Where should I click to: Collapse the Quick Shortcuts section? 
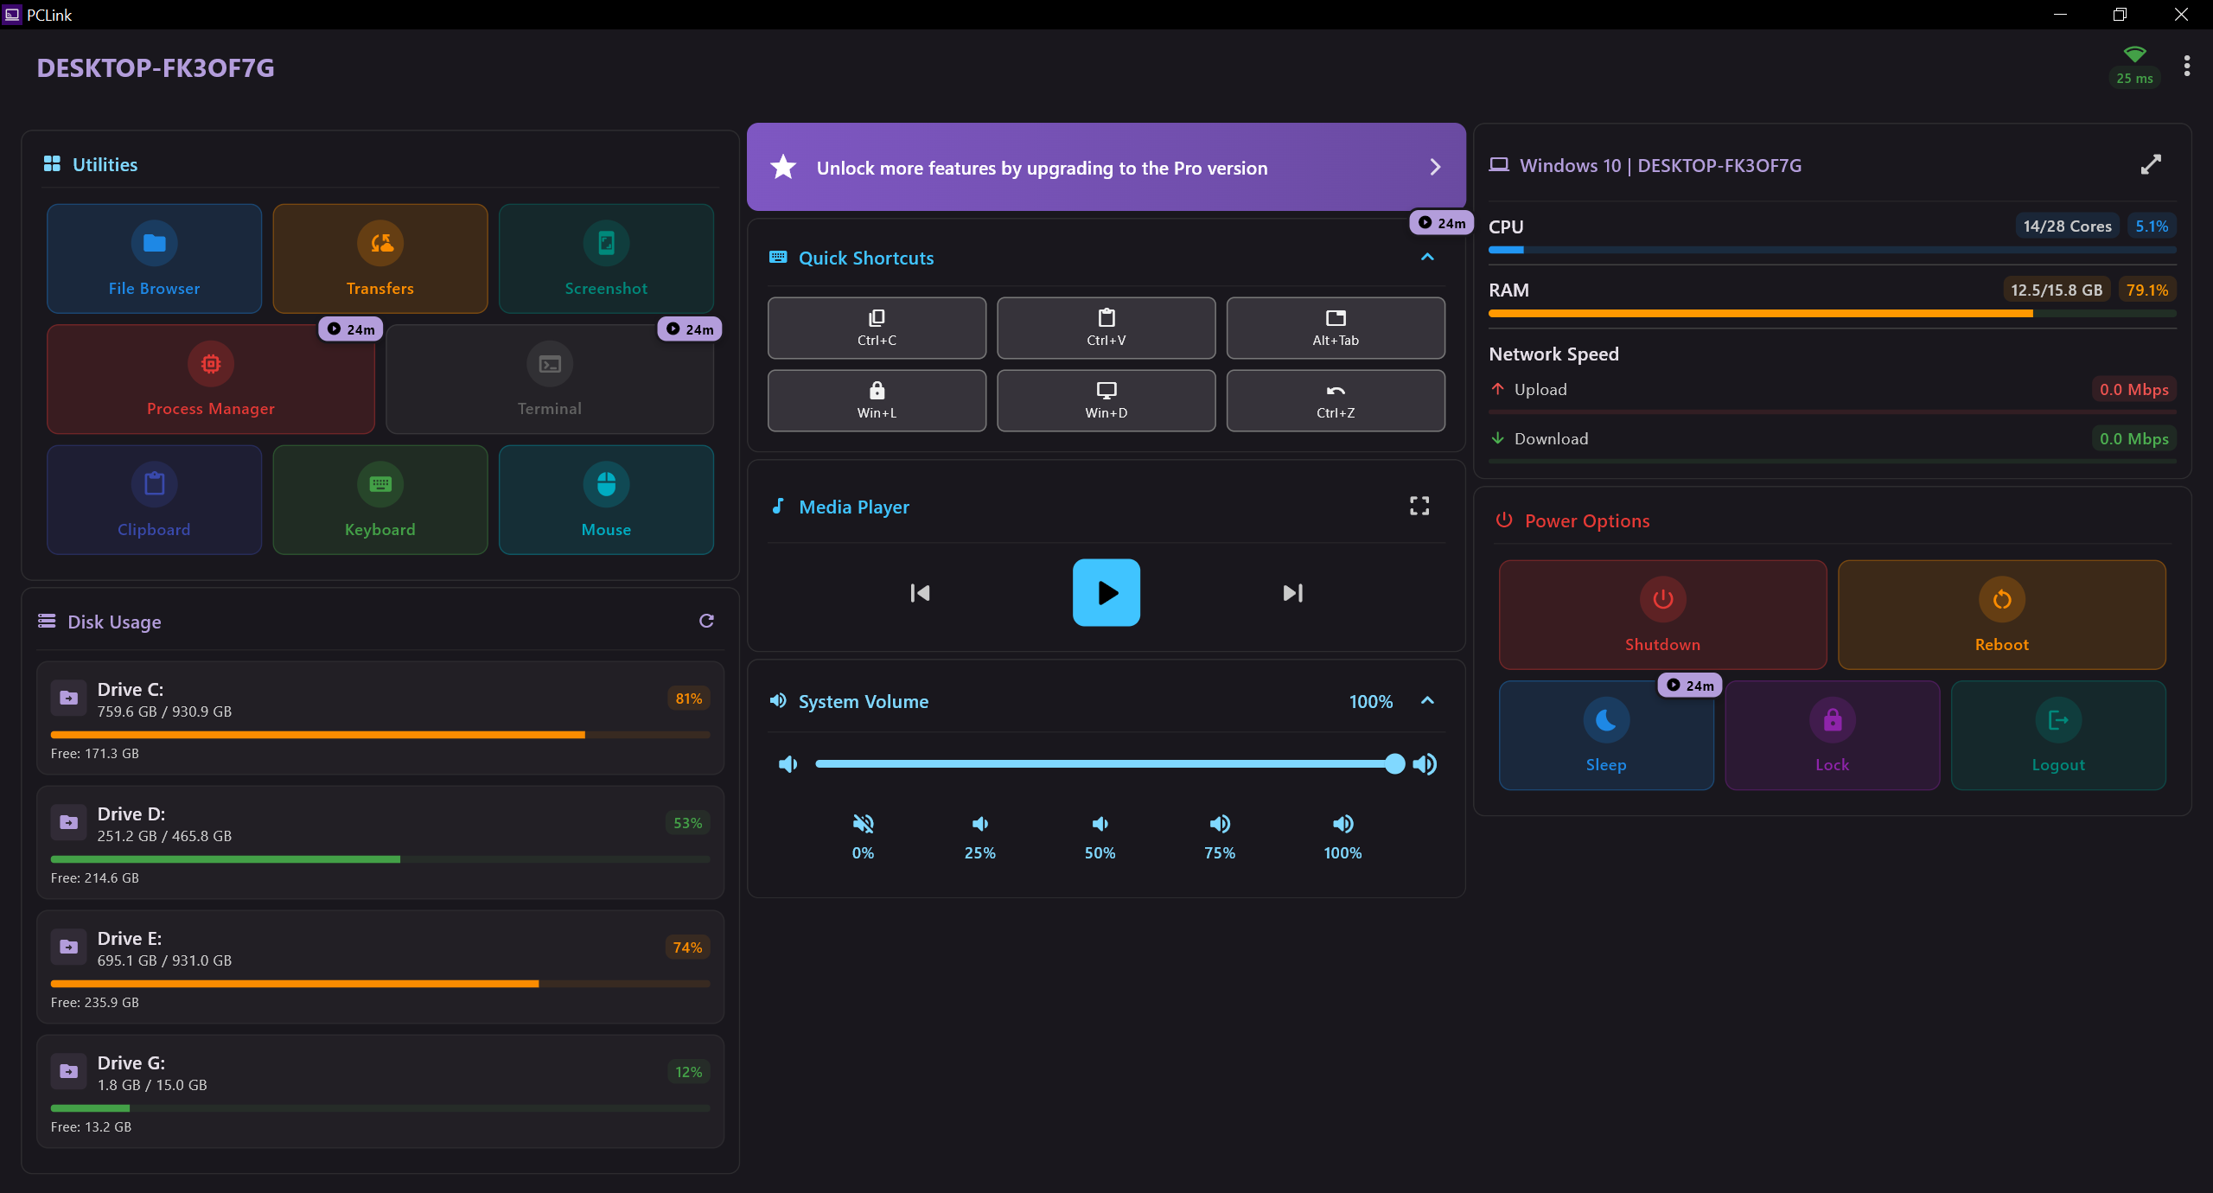pos(1427,257)
